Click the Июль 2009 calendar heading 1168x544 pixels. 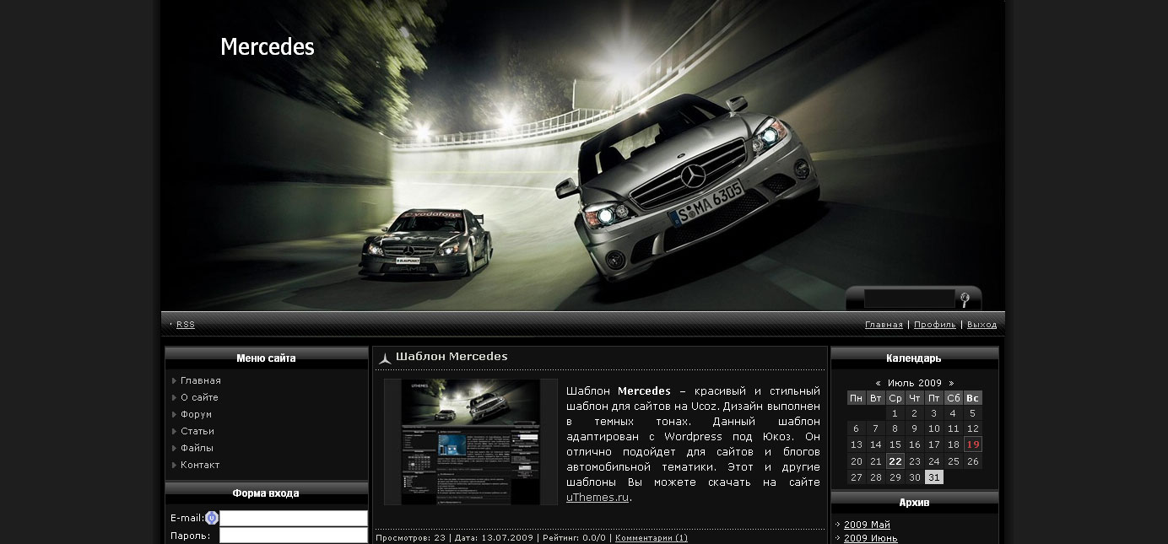(915, 383)
